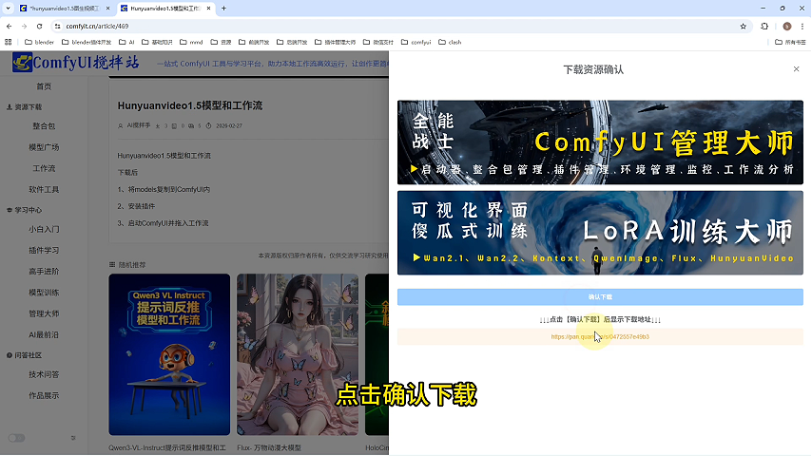Image resolution: width=812 pixels, height=456 pixels.
Task: Open the AI搅拌手 author link
Action: [138, 125]
